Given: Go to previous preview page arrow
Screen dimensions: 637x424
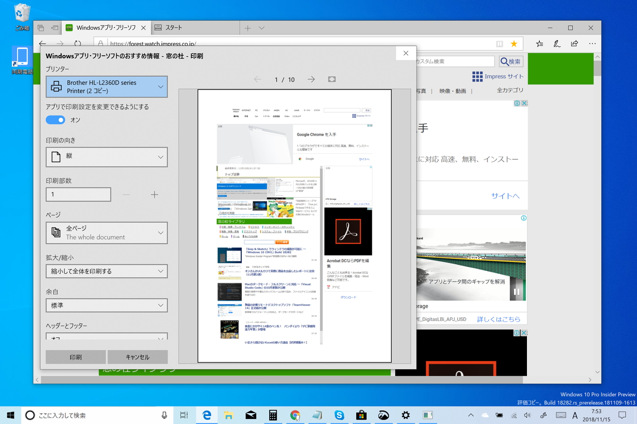Looking at the screenshot, I should pos(257,80).
